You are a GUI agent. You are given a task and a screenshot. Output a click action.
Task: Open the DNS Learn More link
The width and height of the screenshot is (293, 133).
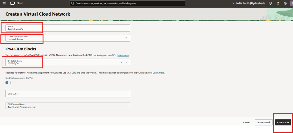click(x=158, y=73)
